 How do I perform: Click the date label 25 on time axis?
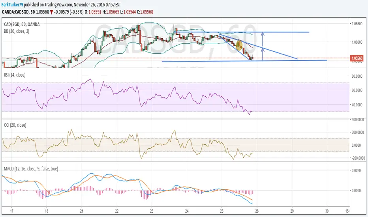(x=222, y=211)
